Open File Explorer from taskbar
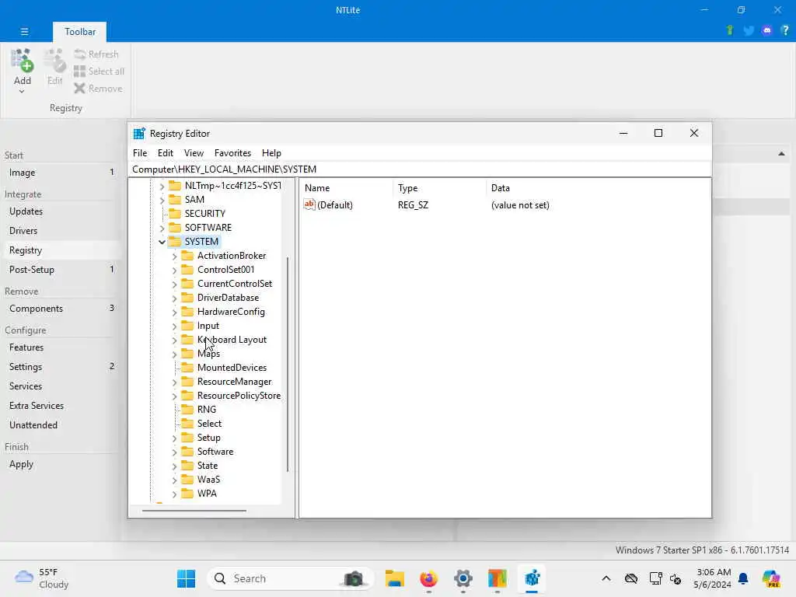This screenshot has width=796, height=597. pyautogui.click(x=394, y=578)
